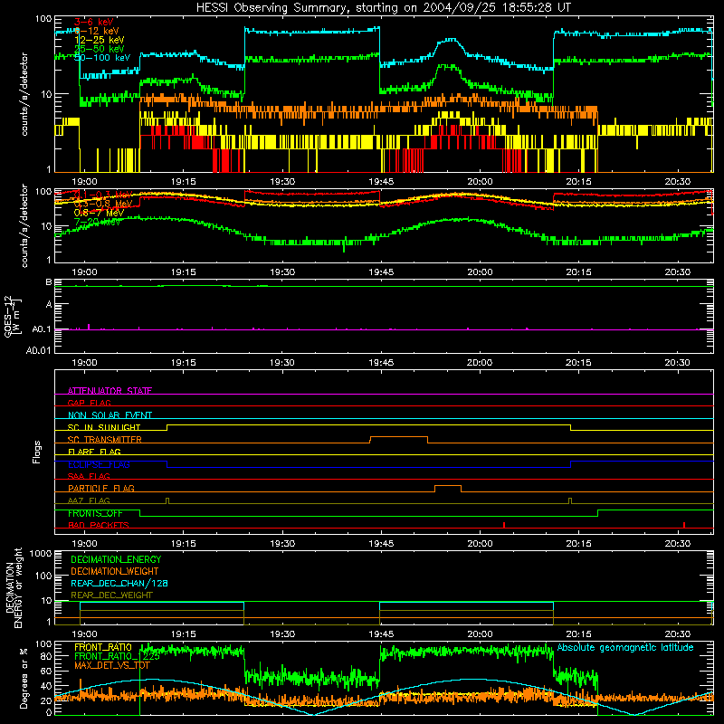The image size is (724, 724).
Task: Click the BAD PACKETS spike near 20:30
Action: click(x=684, y=525)
